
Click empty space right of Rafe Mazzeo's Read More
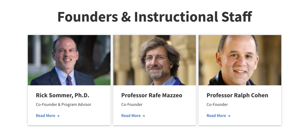[x=170, y=116]
